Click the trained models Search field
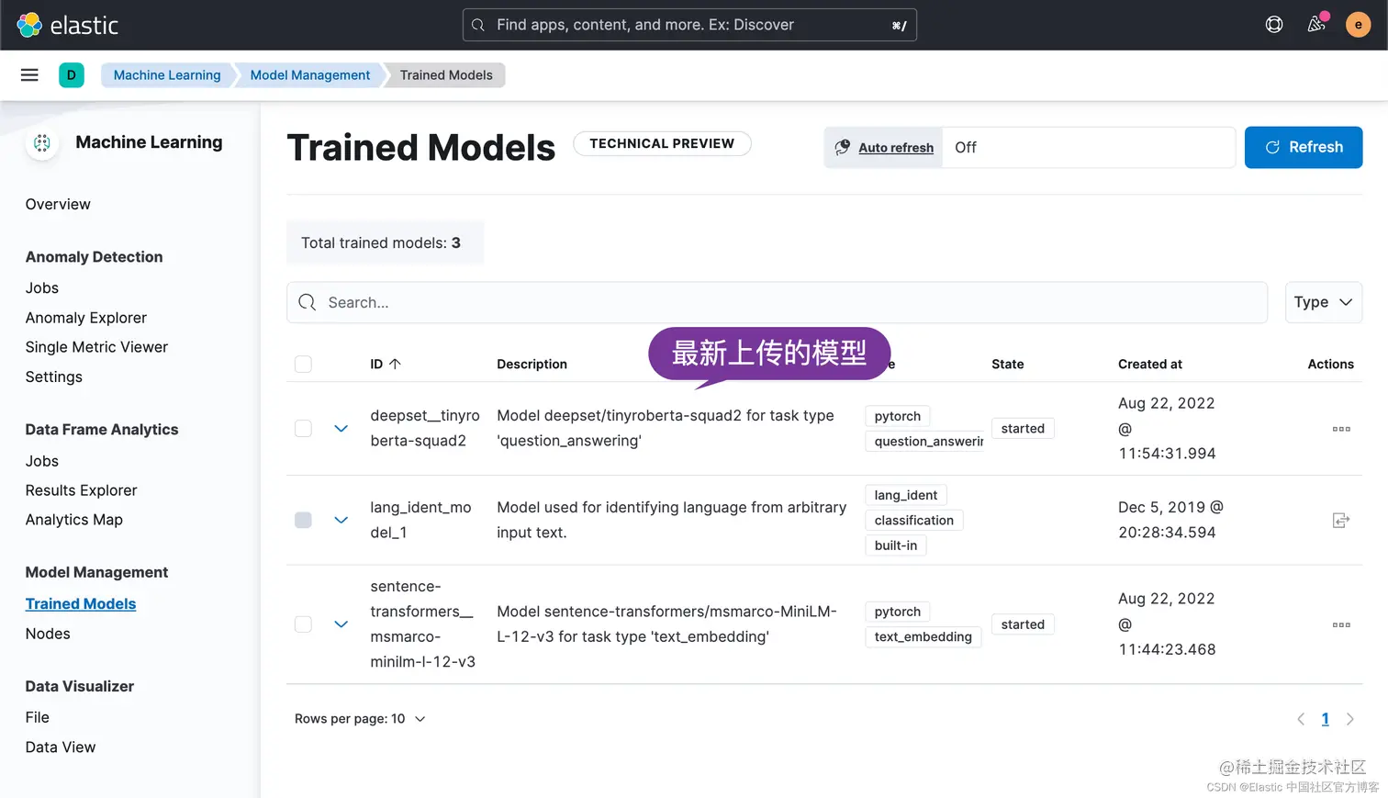 pos(777,302)
